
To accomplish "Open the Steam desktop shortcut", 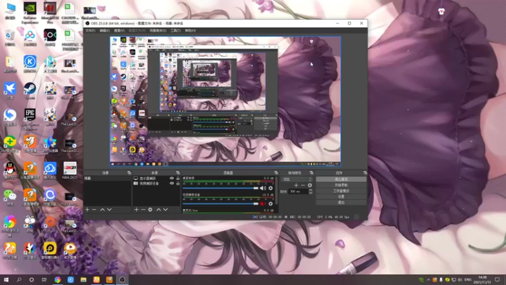I will (x=30, y=90).
